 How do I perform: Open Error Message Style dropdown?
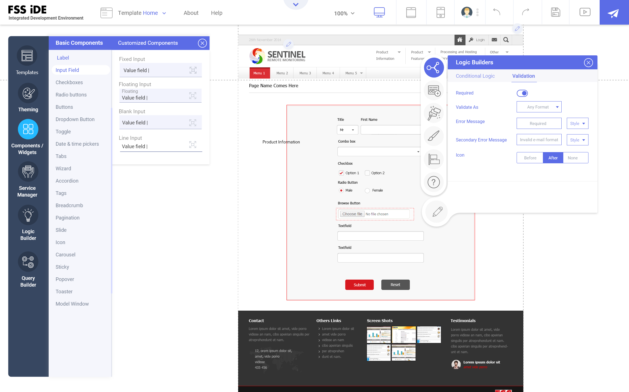[577, 124]
